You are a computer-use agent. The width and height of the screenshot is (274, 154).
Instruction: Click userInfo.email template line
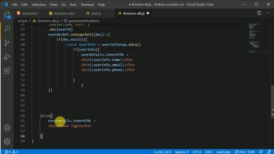tap(108, 65)
